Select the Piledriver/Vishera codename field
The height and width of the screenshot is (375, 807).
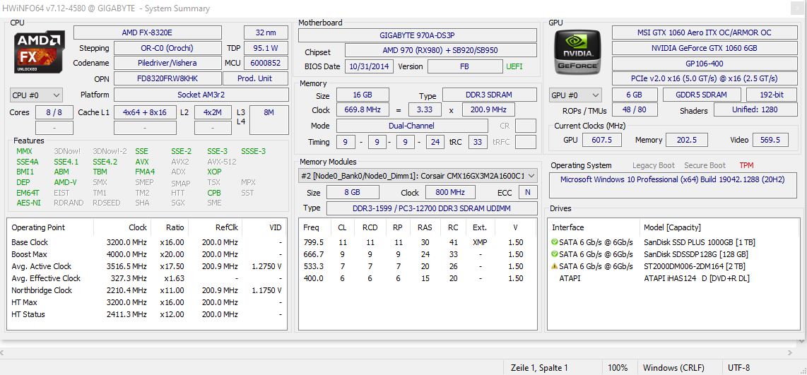[167, 64]
